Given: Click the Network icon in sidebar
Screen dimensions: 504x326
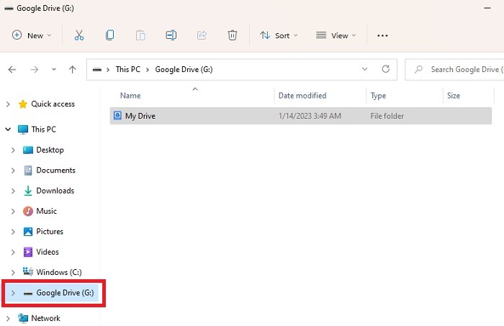Looking at the screenshot, I should [23, 318].
